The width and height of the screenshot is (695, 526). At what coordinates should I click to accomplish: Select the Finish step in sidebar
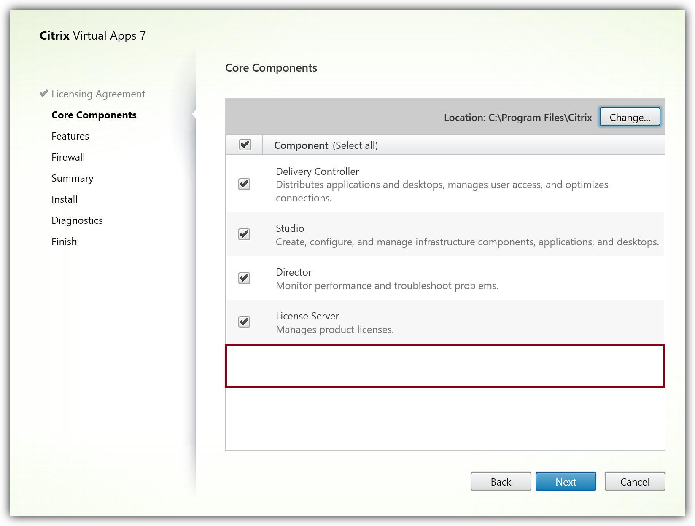click(x=64, y=242)
